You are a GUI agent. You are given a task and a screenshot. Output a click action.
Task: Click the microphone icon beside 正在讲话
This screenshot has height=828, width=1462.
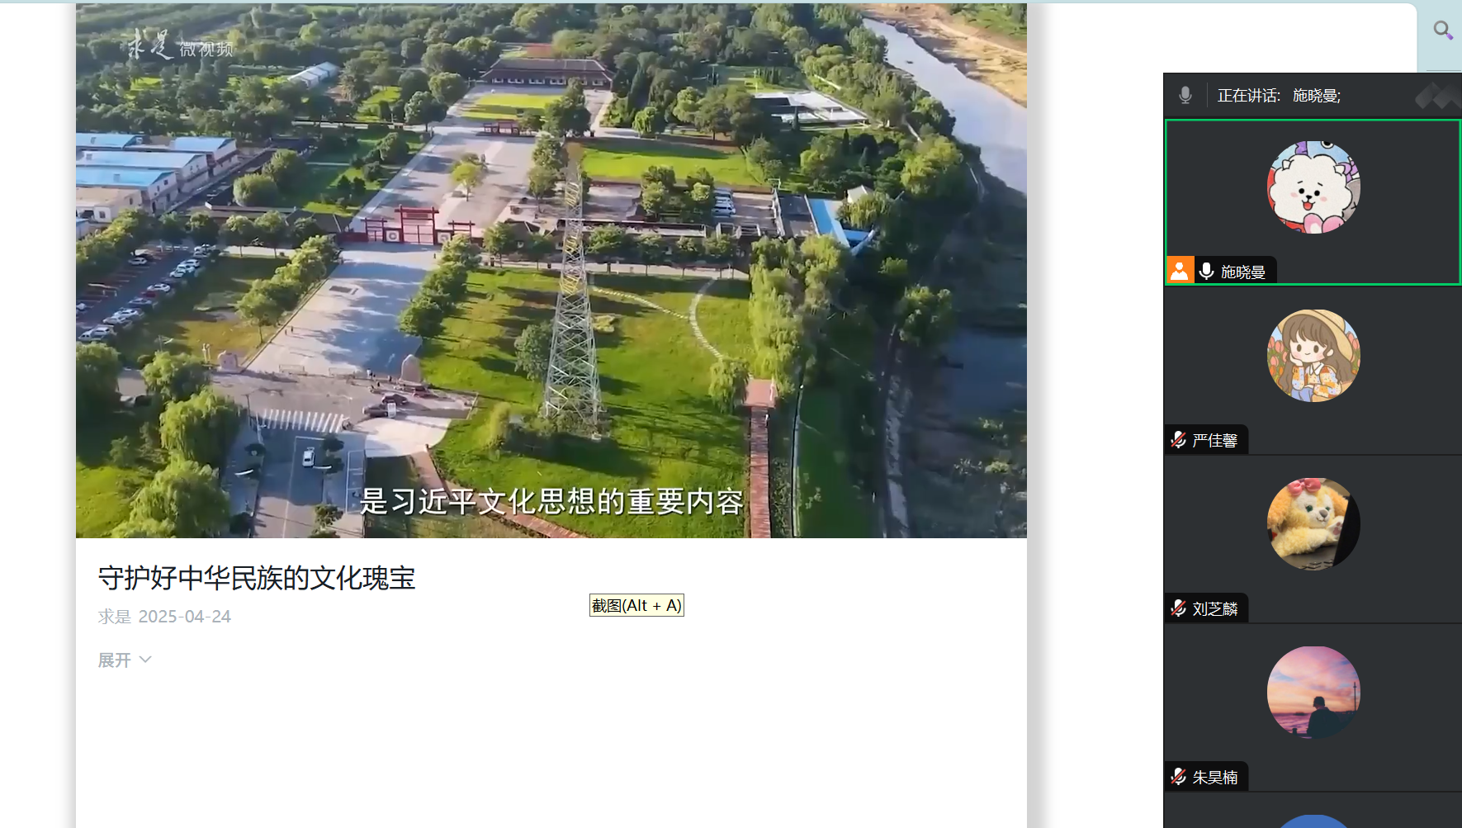point(1185,95)
